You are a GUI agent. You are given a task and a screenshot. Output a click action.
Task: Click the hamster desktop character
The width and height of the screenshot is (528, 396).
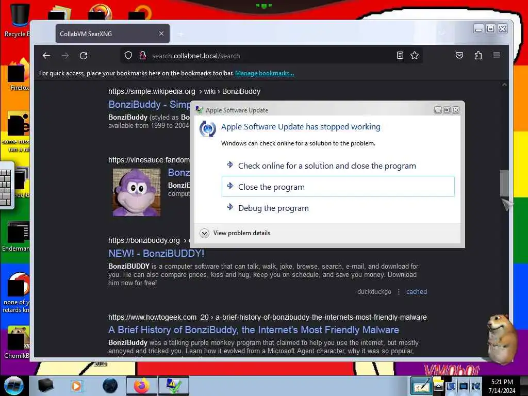[x=502, y=339]
